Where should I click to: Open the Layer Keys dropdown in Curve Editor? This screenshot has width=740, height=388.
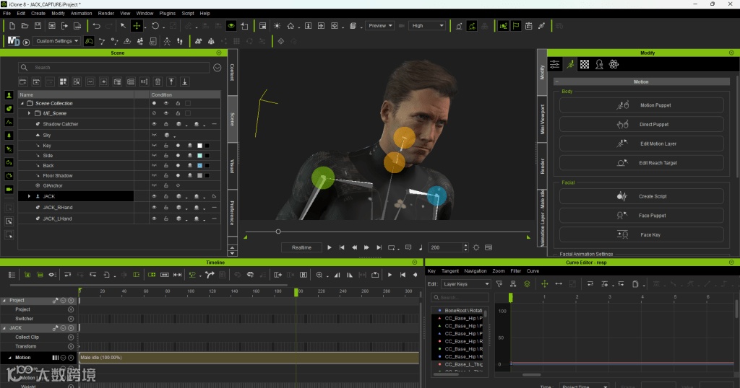point(465,284)
